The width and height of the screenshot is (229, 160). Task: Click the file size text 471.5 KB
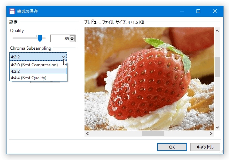136,22
